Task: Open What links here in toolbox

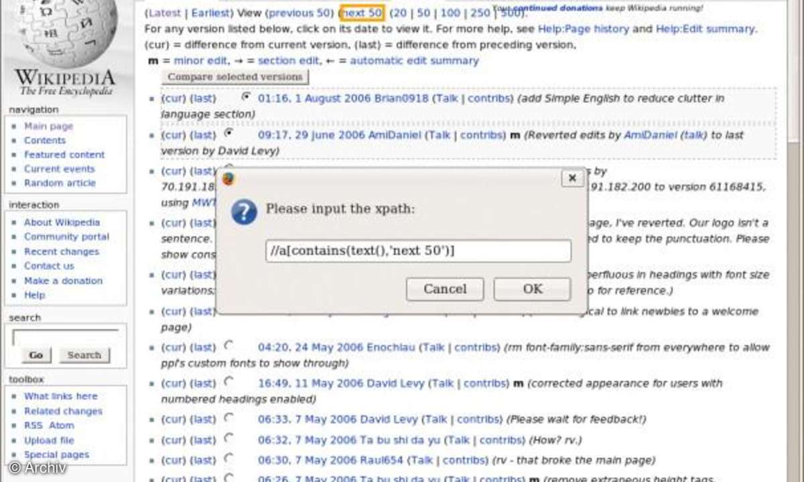Action: point(60,396)
